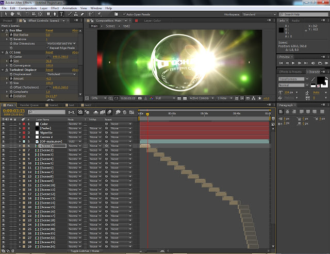Select left align text in Paragraph panel
The width and height of the screenshot is (330, 254).
click(x=281, y=112)
